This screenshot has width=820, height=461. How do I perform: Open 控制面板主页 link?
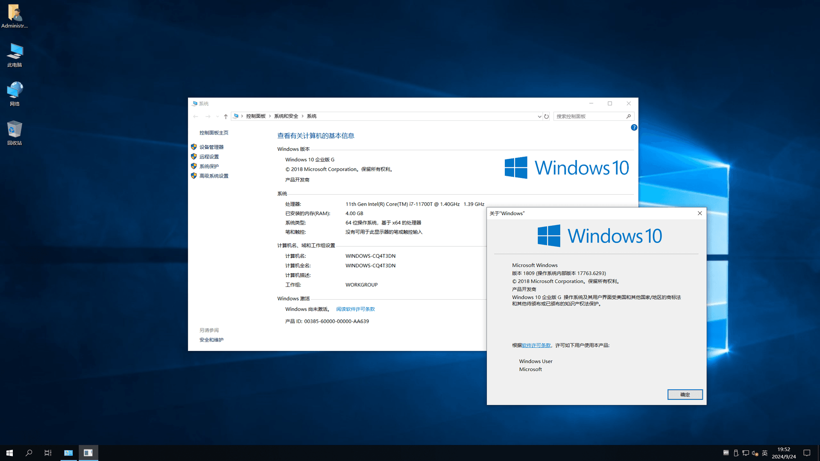coord(214,133)
